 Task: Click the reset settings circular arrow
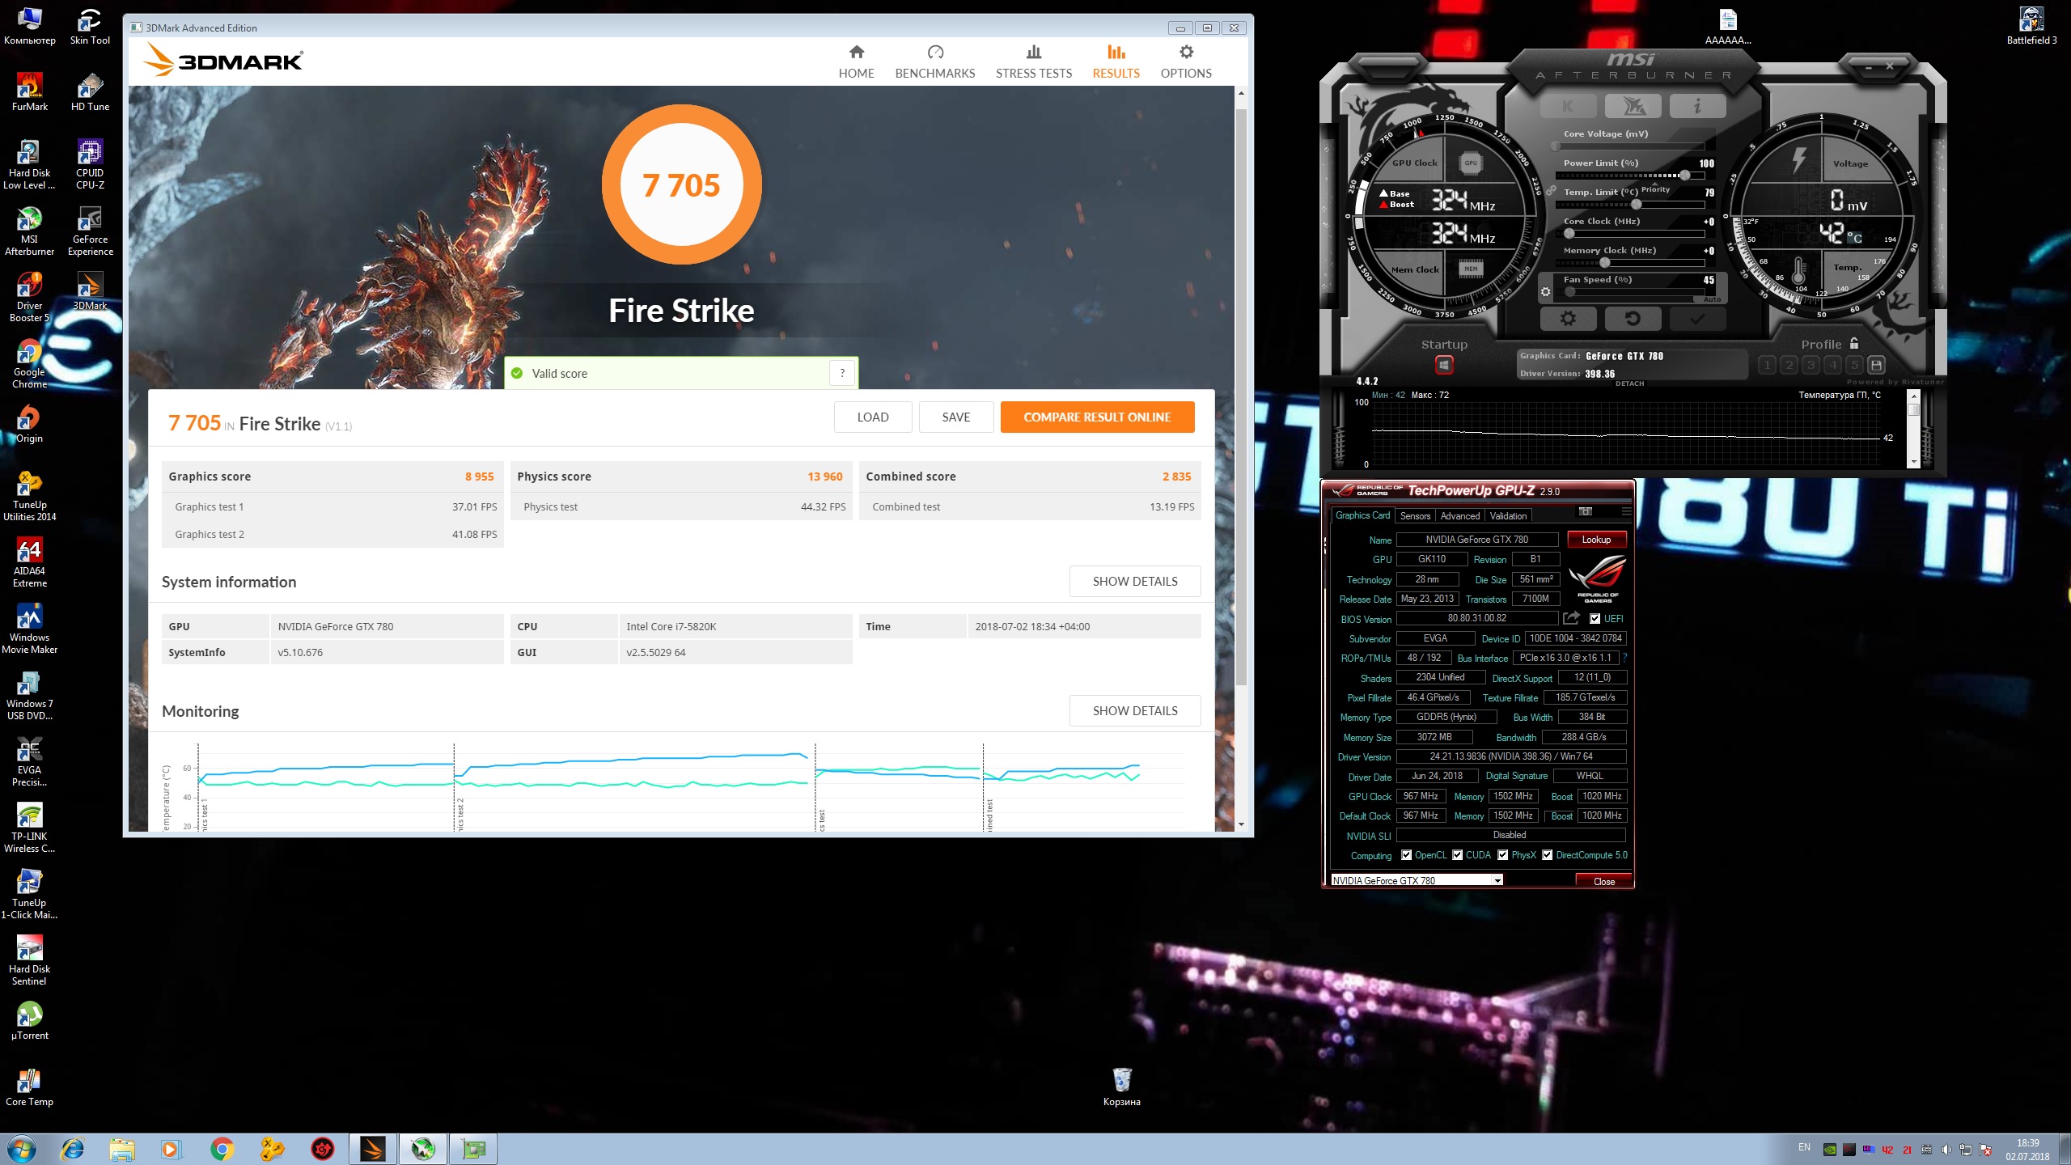[x=1633, y=319]
